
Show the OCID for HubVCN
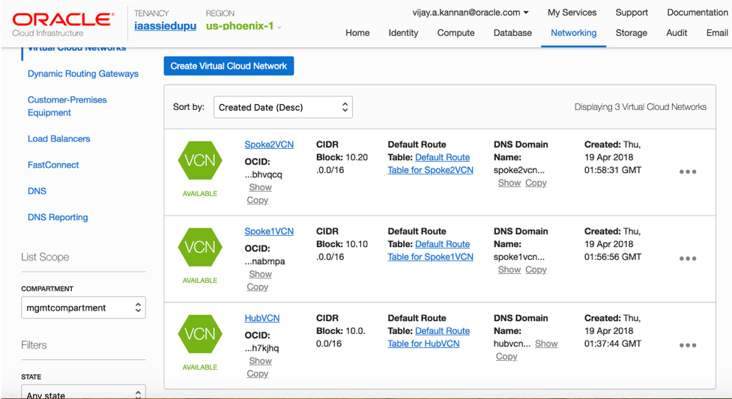coord(260,361)
